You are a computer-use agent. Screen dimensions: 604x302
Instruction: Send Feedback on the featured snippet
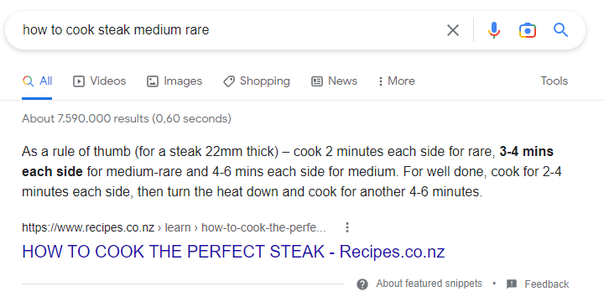coord(547,284)
